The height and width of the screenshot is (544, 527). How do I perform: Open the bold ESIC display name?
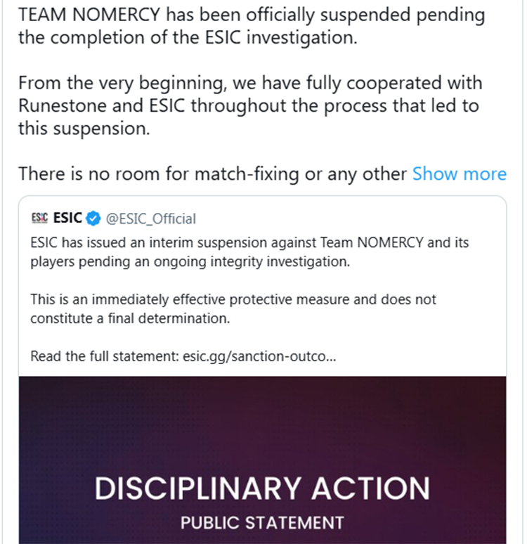point(67,219)
